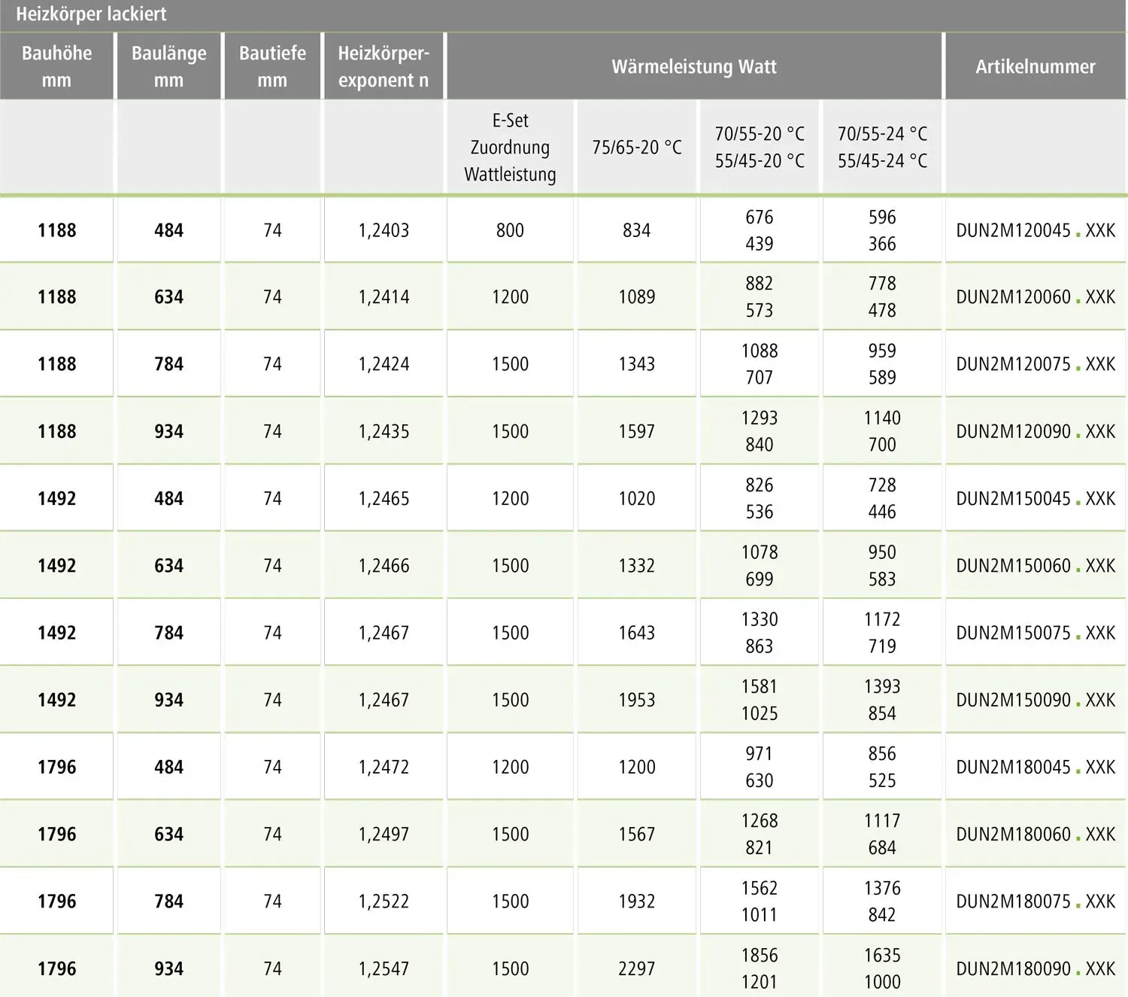Select the E-Set value 800
This screenshot has width=1128, height=997.
pos(510,230)
